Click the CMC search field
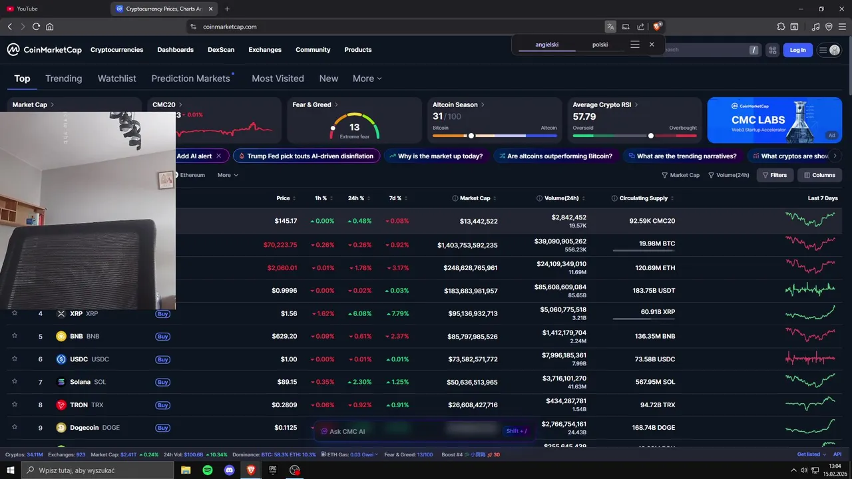Screen dimensions: 852x479 (707, 50)
